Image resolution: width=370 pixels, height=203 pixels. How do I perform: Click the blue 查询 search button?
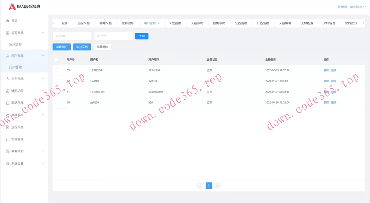(x=142, y=36)
